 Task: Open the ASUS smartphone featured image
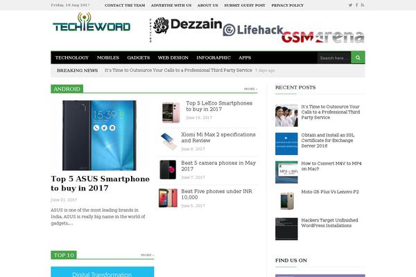(x=99, y=135)
